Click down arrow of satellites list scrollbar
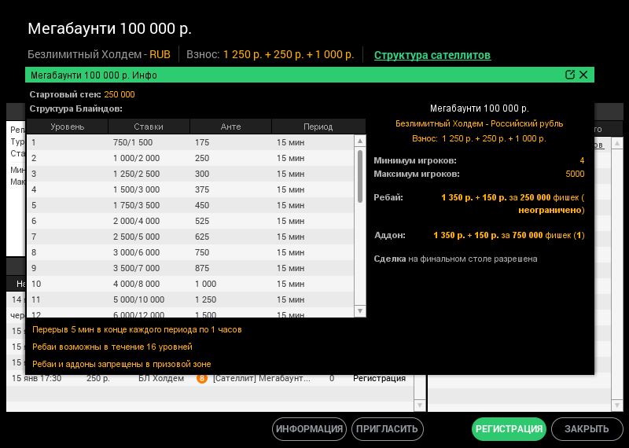Screen dimensions: 629x448 [x=419, y=405]
